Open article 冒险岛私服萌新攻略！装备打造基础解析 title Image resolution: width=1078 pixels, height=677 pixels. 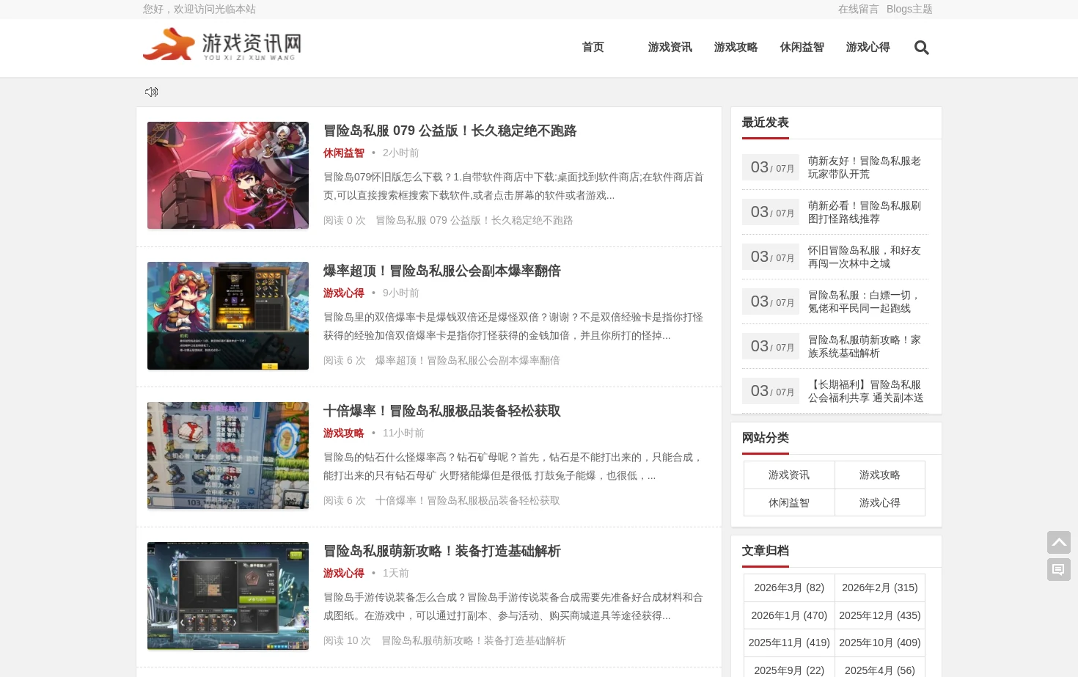[442, 551]
